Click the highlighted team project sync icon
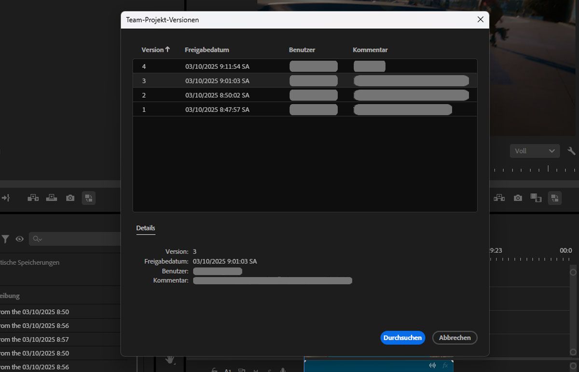Screen dimensions: 579x372 [x=555, y=198]
